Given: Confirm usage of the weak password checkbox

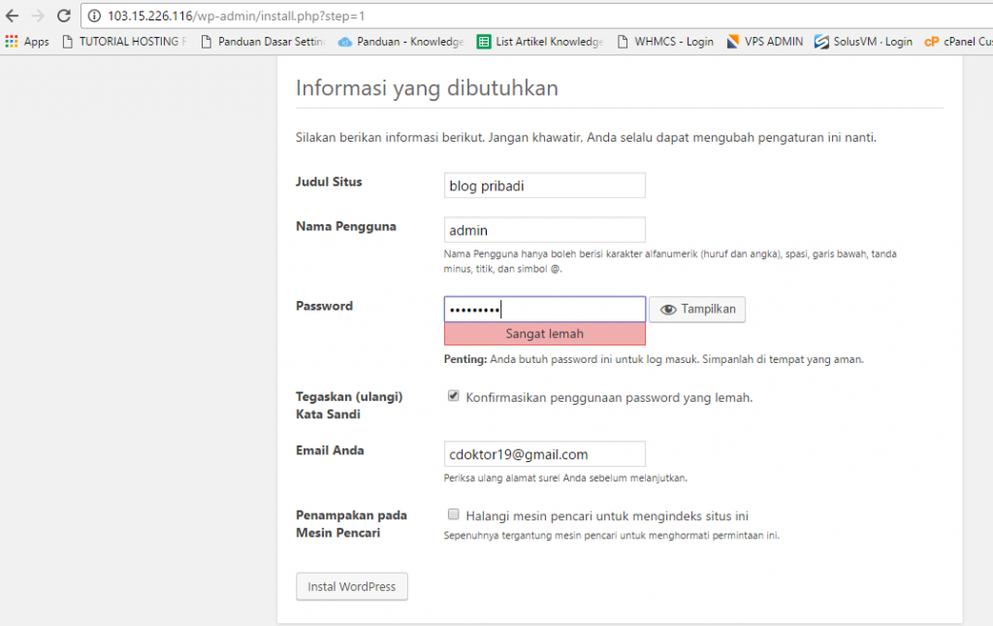Looking at the screenshot, I should (453, 395).
